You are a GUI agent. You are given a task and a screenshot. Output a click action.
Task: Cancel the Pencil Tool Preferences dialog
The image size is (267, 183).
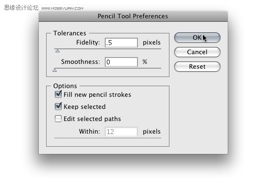(197, 52)
